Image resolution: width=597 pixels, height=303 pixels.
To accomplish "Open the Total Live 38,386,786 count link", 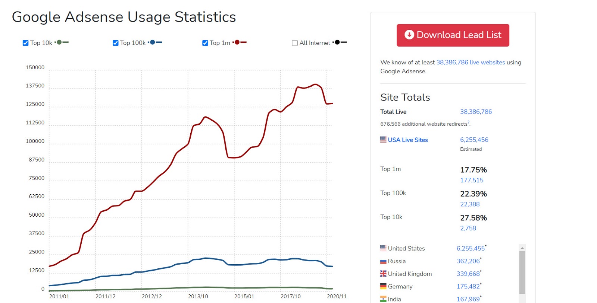I will point(476,112).
